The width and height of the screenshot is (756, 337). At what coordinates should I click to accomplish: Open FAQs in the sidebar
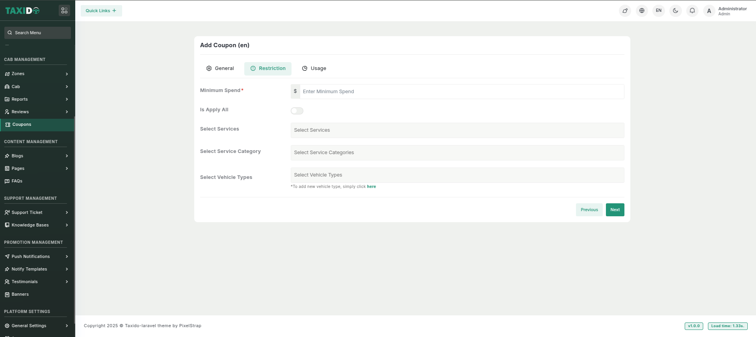point(17,181)
